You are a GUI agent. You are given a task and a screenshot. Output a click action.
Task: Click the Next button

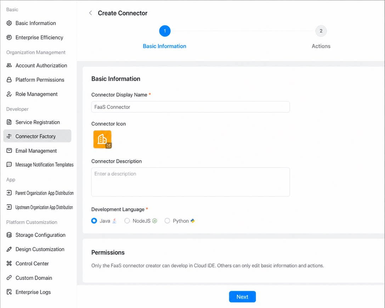pos(242,297)
